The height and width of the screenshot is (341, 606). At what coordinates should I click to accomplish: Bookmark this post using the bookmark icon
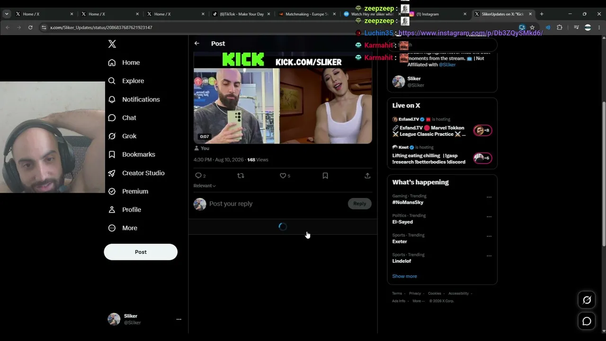pos(325,176)
